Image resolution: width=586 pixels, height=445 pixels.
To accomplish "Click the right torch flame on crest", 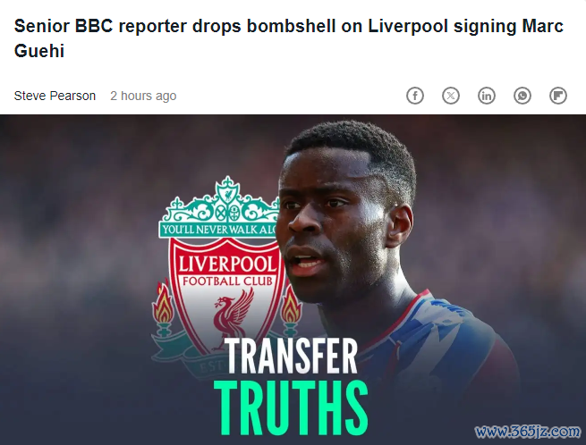I will [291, 304].
